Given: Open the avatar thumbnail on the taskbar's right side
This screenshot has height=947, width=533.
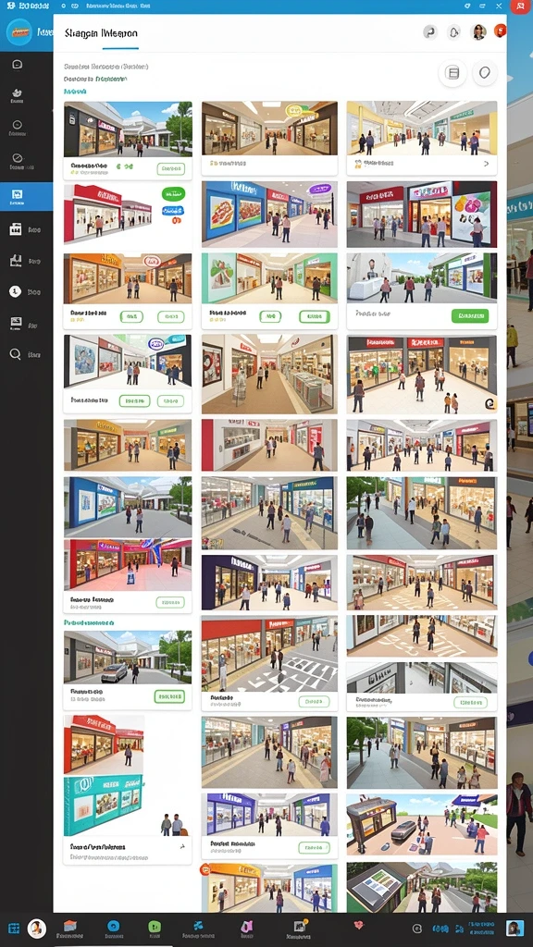Looking at the screenshot, I should pos(514,929).
